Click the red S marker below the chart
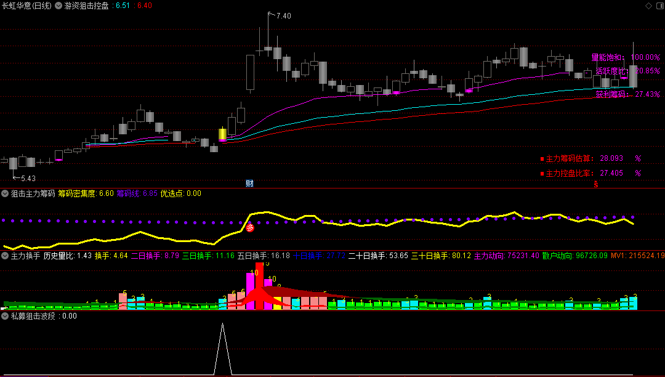 coord(596,184)
